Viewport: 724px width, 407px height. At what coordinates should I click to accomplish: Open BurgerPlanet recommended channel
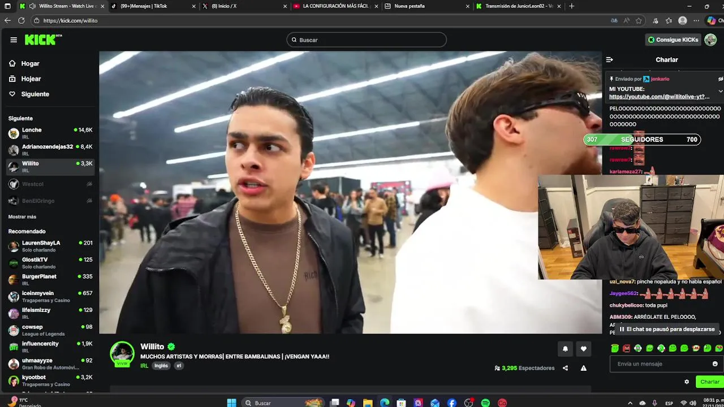(x=50, y=280)
